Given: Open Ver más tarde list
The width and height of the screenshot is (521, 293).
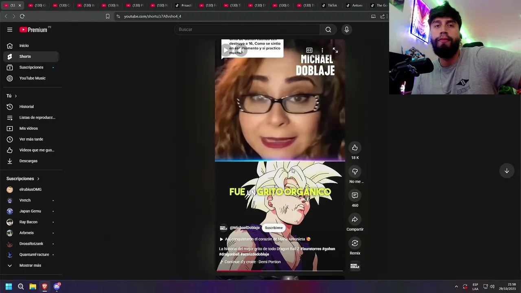Looking at the screenshot, I should point(31,139).
